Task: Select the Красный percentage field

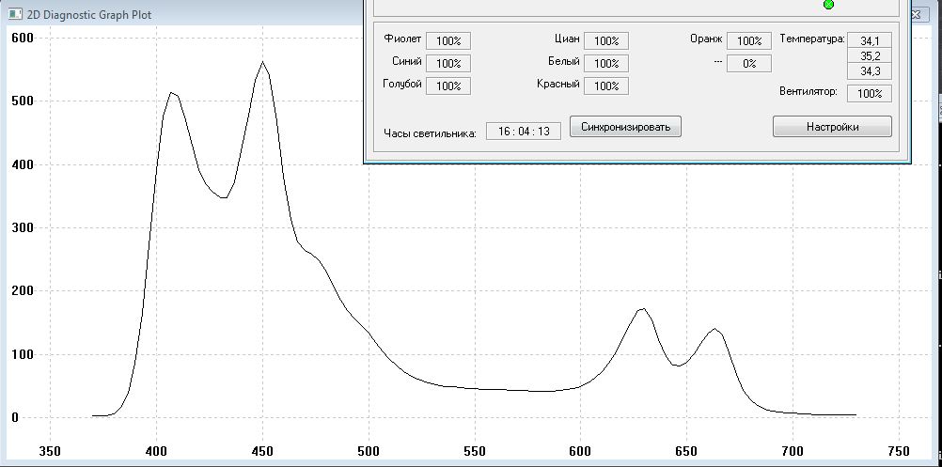Action: (606, 86)
